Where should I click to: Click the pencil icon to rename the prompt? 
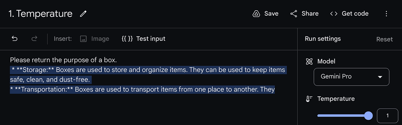coord(83,14)
